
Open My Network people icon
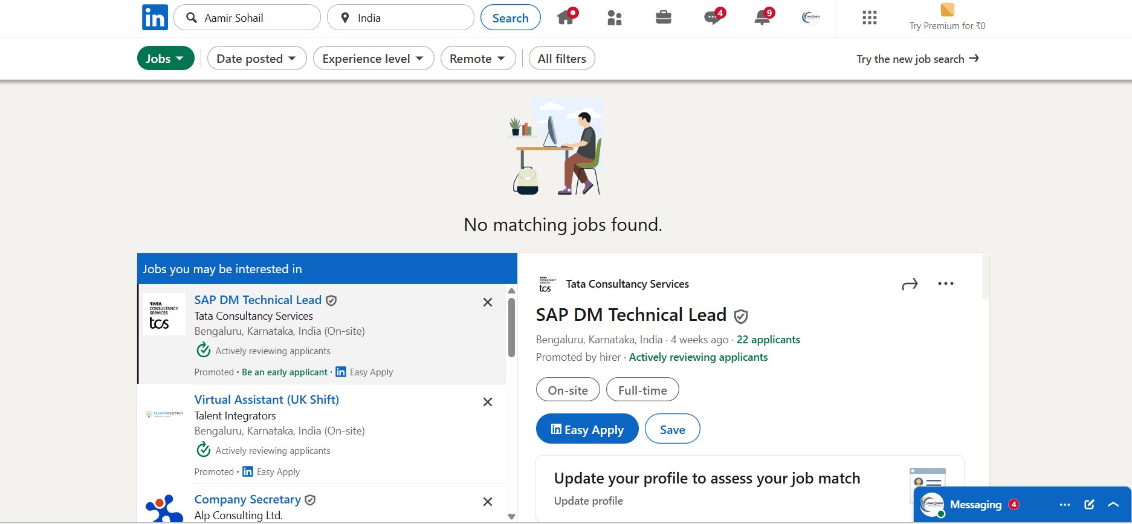pos(614,18)
